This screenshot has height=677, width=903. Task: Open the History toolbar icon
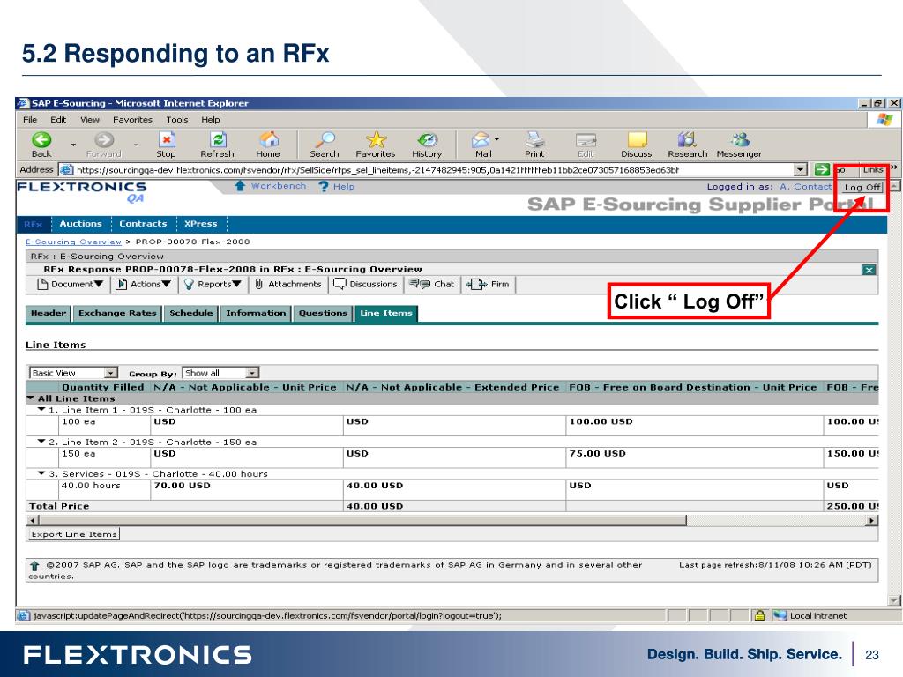[x=427, y=145]
